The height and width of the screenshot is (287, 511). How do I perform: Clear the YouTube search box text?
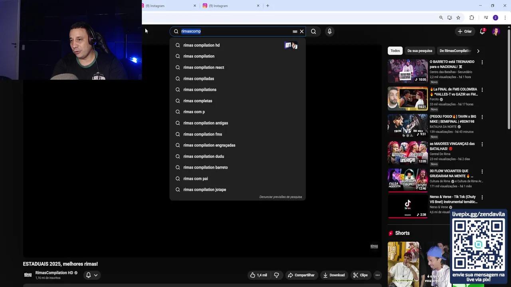click(302, 31)
